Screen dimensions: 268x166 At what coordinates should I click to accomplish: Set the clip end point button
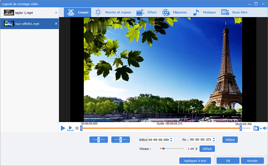coord(121,140)
